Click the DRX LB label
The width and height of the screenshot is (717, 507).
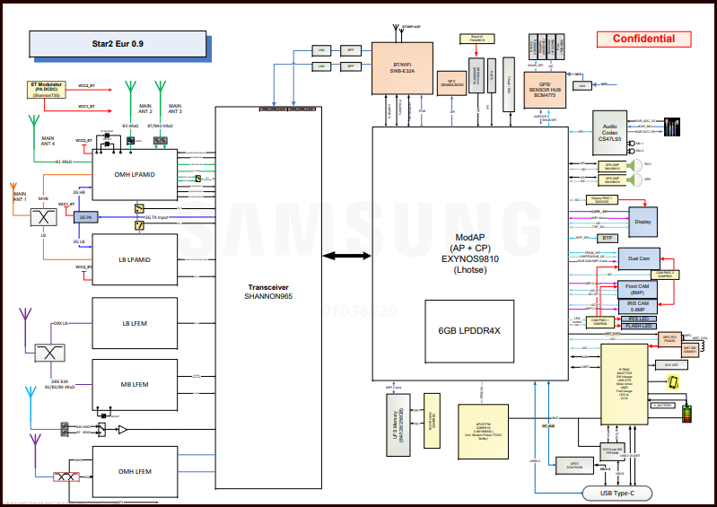click(x=60, y=323)
